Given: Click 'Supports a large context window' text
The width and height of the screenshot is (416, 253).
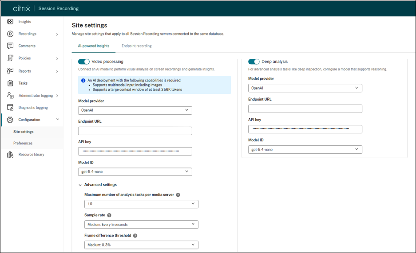Looking at the screenshot, I should pyautogui.click(x=137, y=90).
